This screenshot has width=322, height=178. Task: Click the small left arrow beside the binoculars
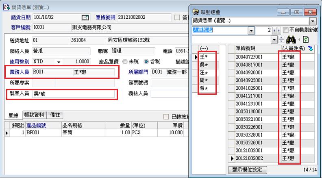(300, 39)
